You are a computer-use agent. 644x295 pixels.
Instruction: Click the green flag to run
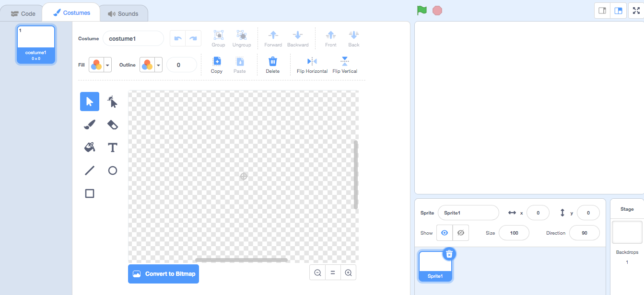coord(422,11)
